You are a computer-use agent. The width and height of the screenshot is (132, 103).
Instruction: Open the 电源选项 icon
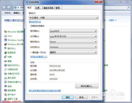pyautogui.click(x=6, y=53)
